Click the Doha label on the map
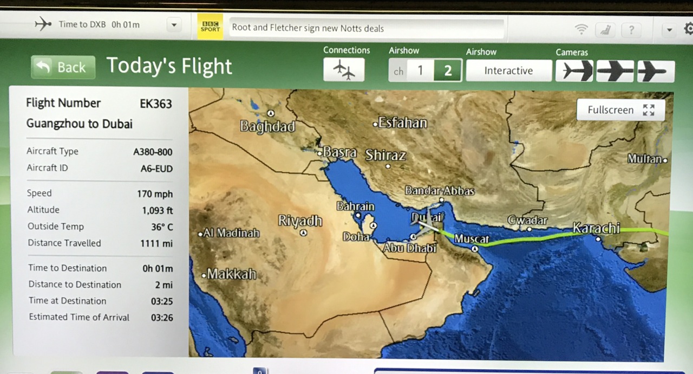Viewport: 693px width, 374px height. [x=356, y=237]
